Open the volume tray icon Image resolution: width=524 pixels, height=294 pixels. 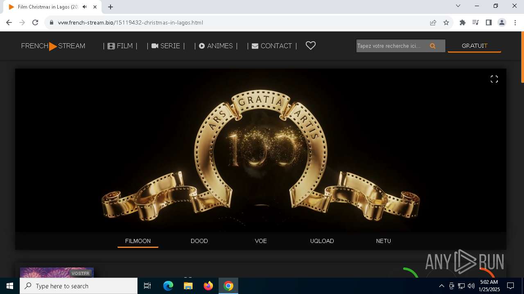click(471, 286)
